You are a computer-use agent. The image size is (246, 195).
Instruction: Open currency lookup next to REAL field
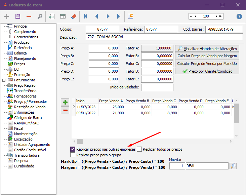(x=233, y=166)
